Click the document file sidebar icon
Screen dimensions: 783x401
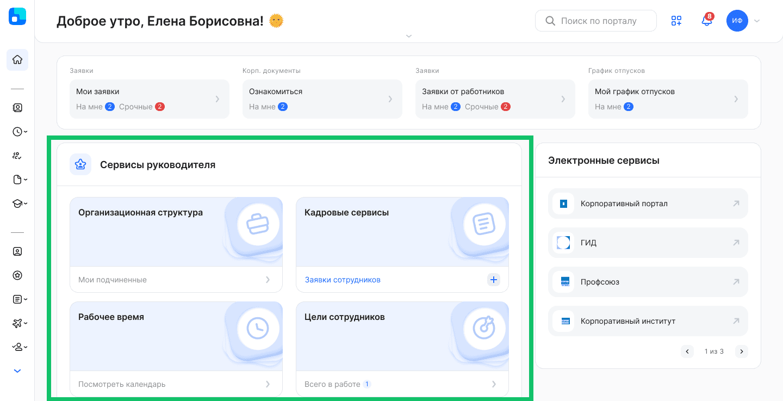19,180
